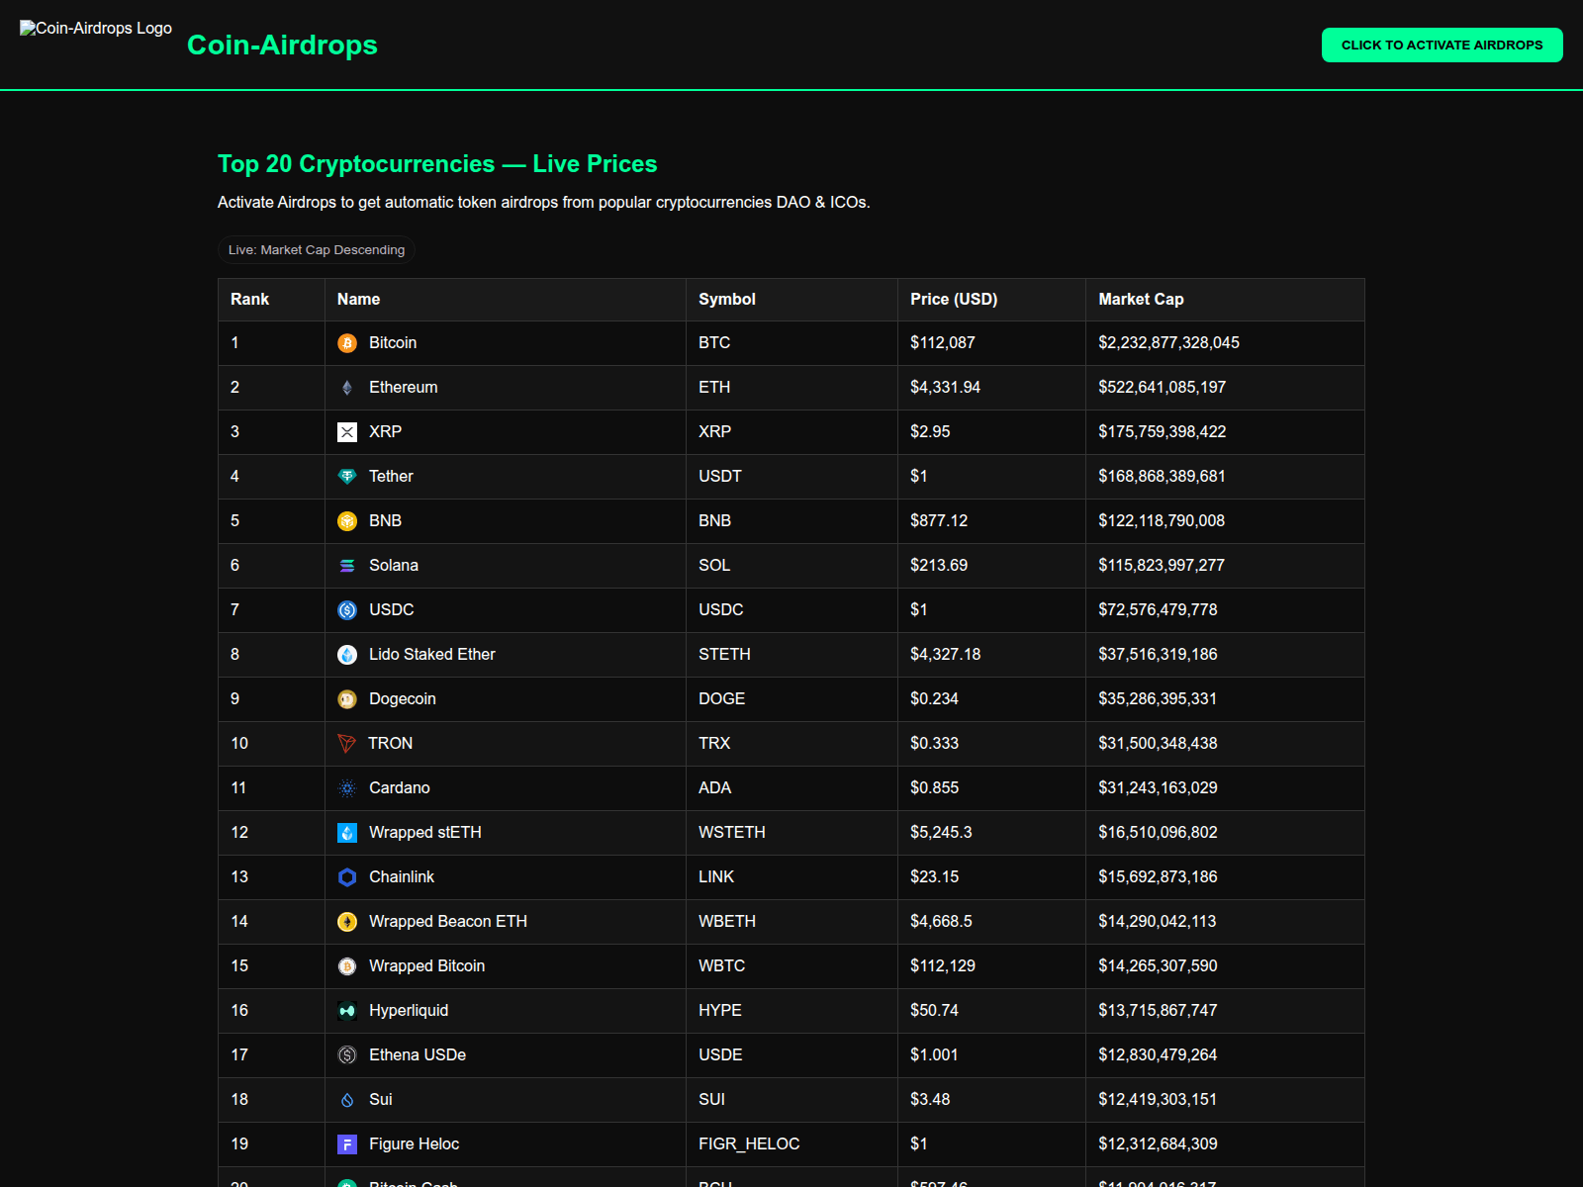The width and height of the screenshot is (1583, 1187).
Task: Click the $175,759,398,422 market cap
Action: click(1163, 431)
